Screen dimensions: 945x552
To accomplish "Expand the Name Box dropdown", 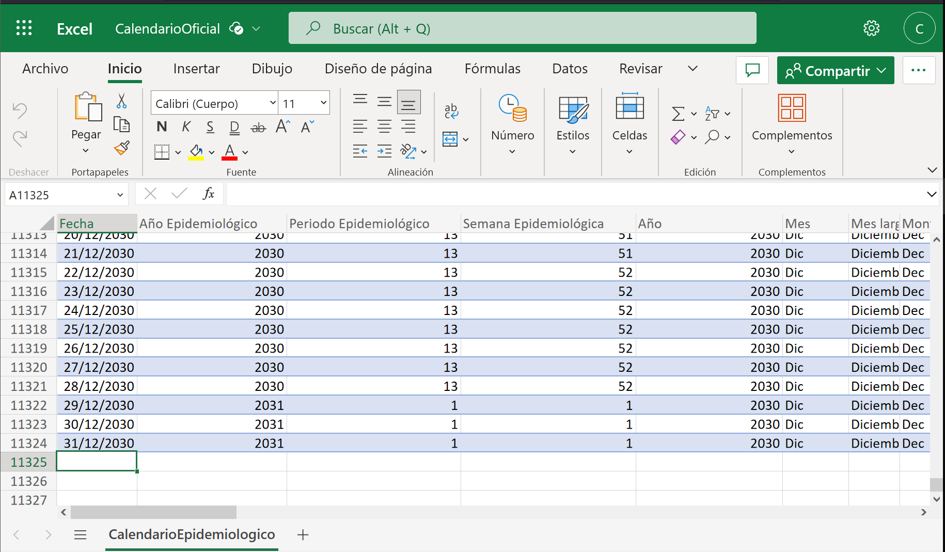I will point(120,195).
